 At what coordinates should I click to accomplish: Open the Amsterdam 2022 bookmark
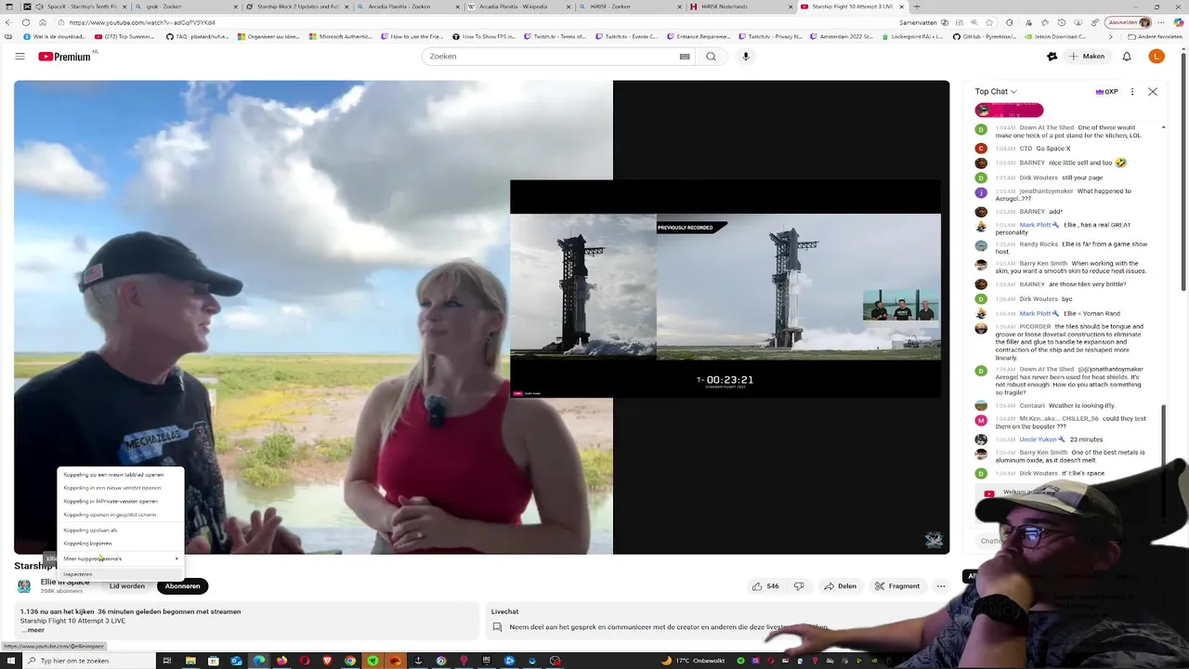(x=840, y=37)
